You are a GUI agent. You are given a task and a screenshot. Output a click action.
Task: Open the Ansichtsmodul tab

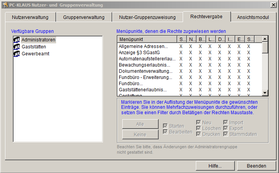pos(253,17)
